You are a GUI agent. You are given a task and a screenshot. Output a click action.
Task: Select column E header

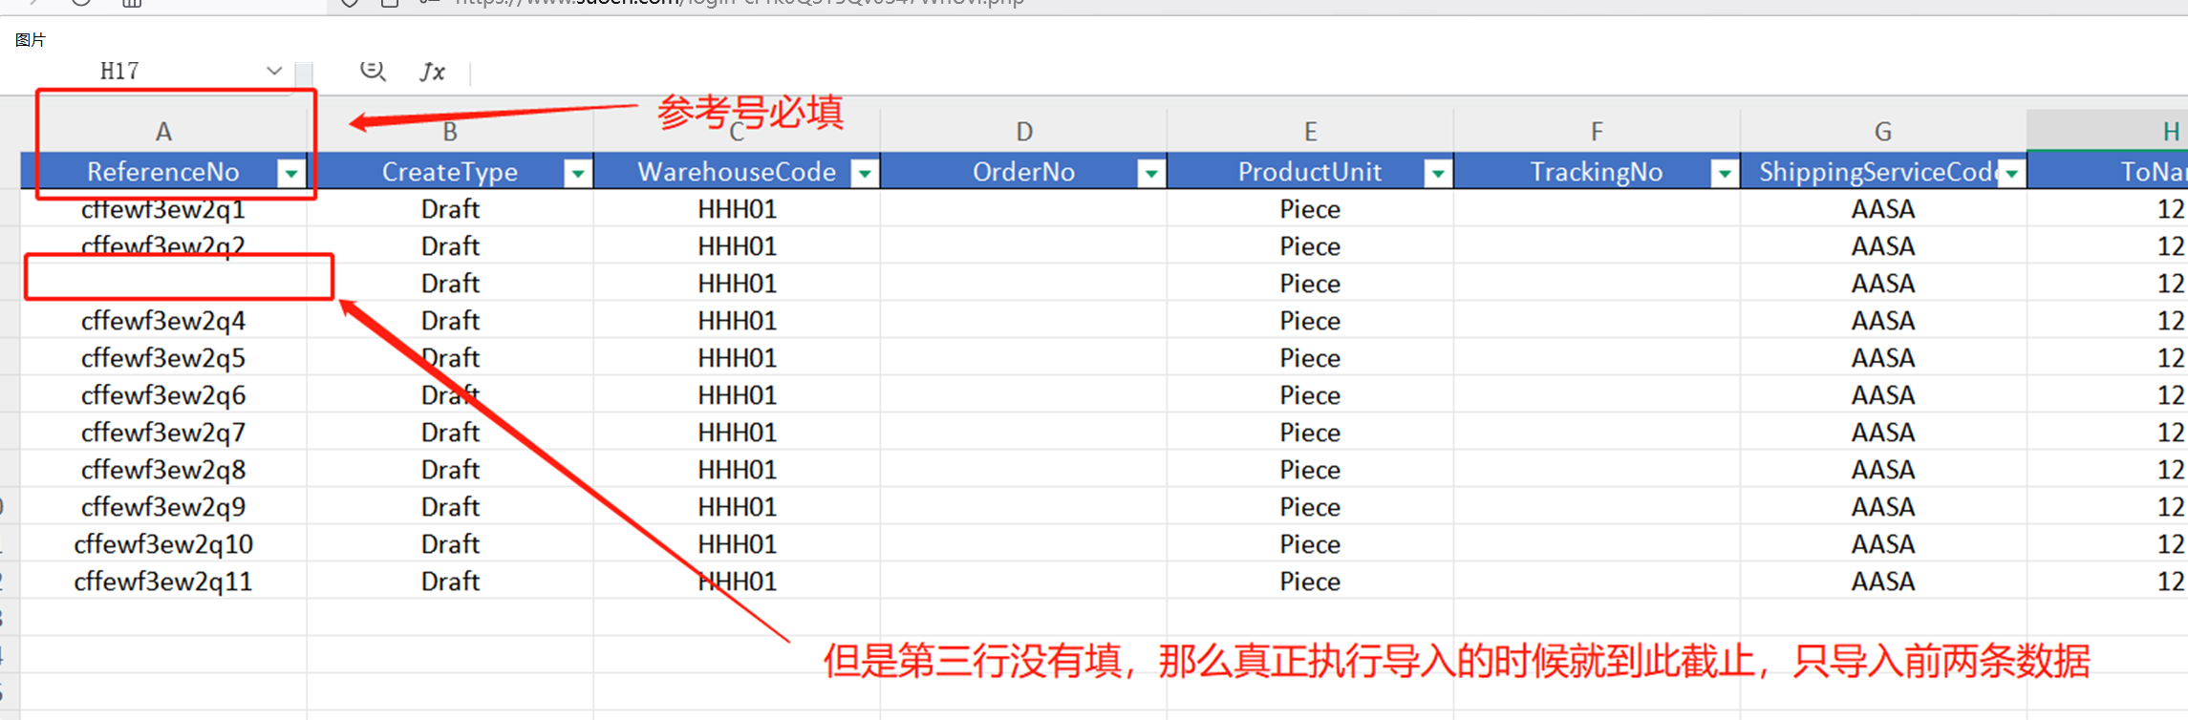(x=1310, y=131)
